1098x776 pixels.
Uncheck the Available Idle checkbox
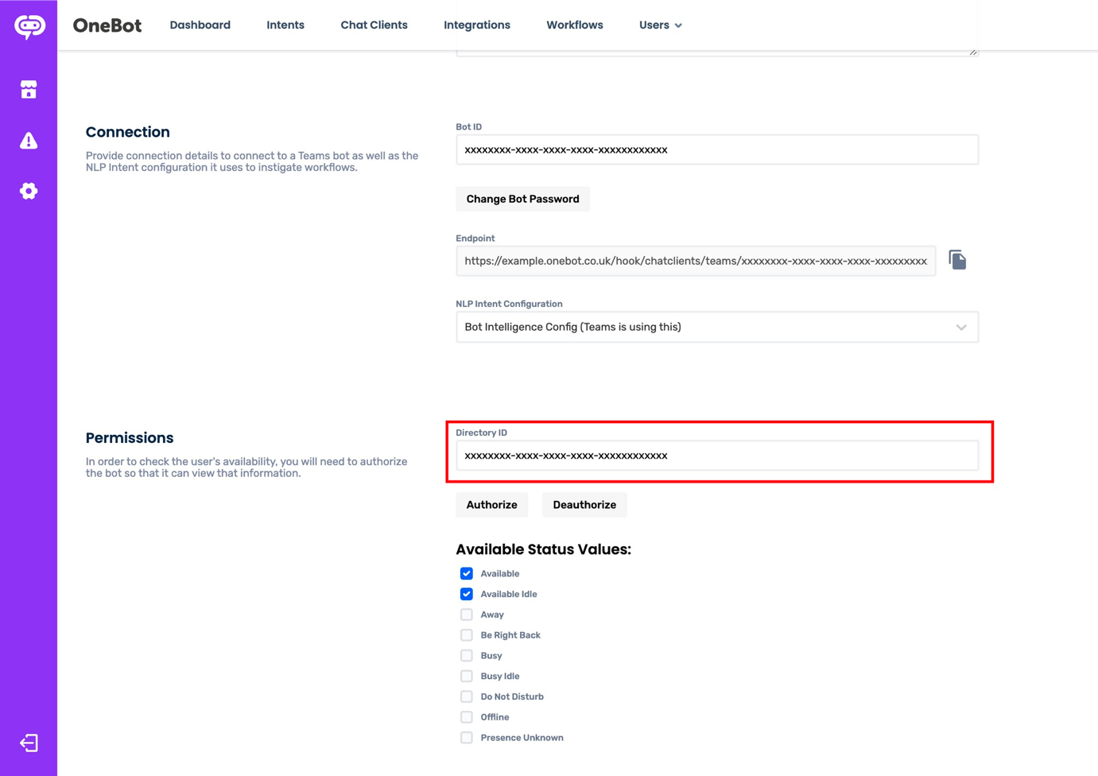tap(467, 594)
